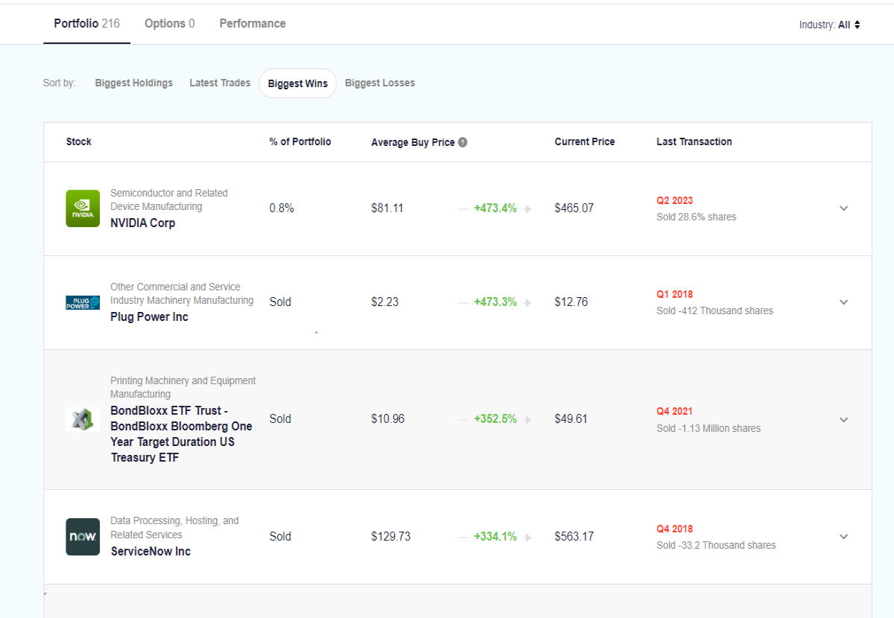Sort by Latest Trades
The height and width of the screenshot is (618, 894).
(220, 83)
